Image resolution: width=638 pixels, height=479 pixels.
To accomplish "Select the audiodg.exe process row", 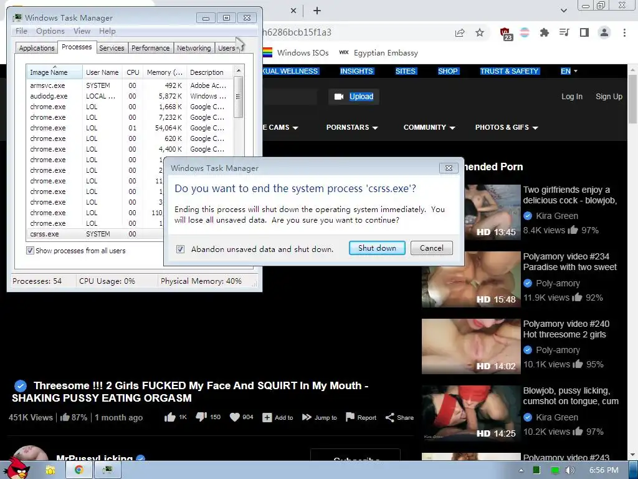I will [130, 96].
